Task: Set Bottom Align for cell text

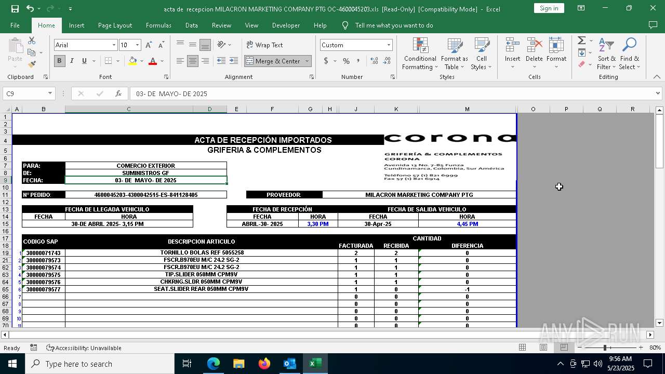Action: tap(205, 45)
